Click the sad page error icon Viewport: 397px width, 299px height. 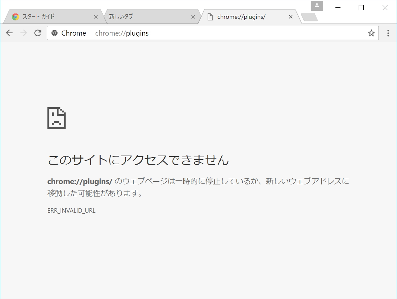click(56, 118)
